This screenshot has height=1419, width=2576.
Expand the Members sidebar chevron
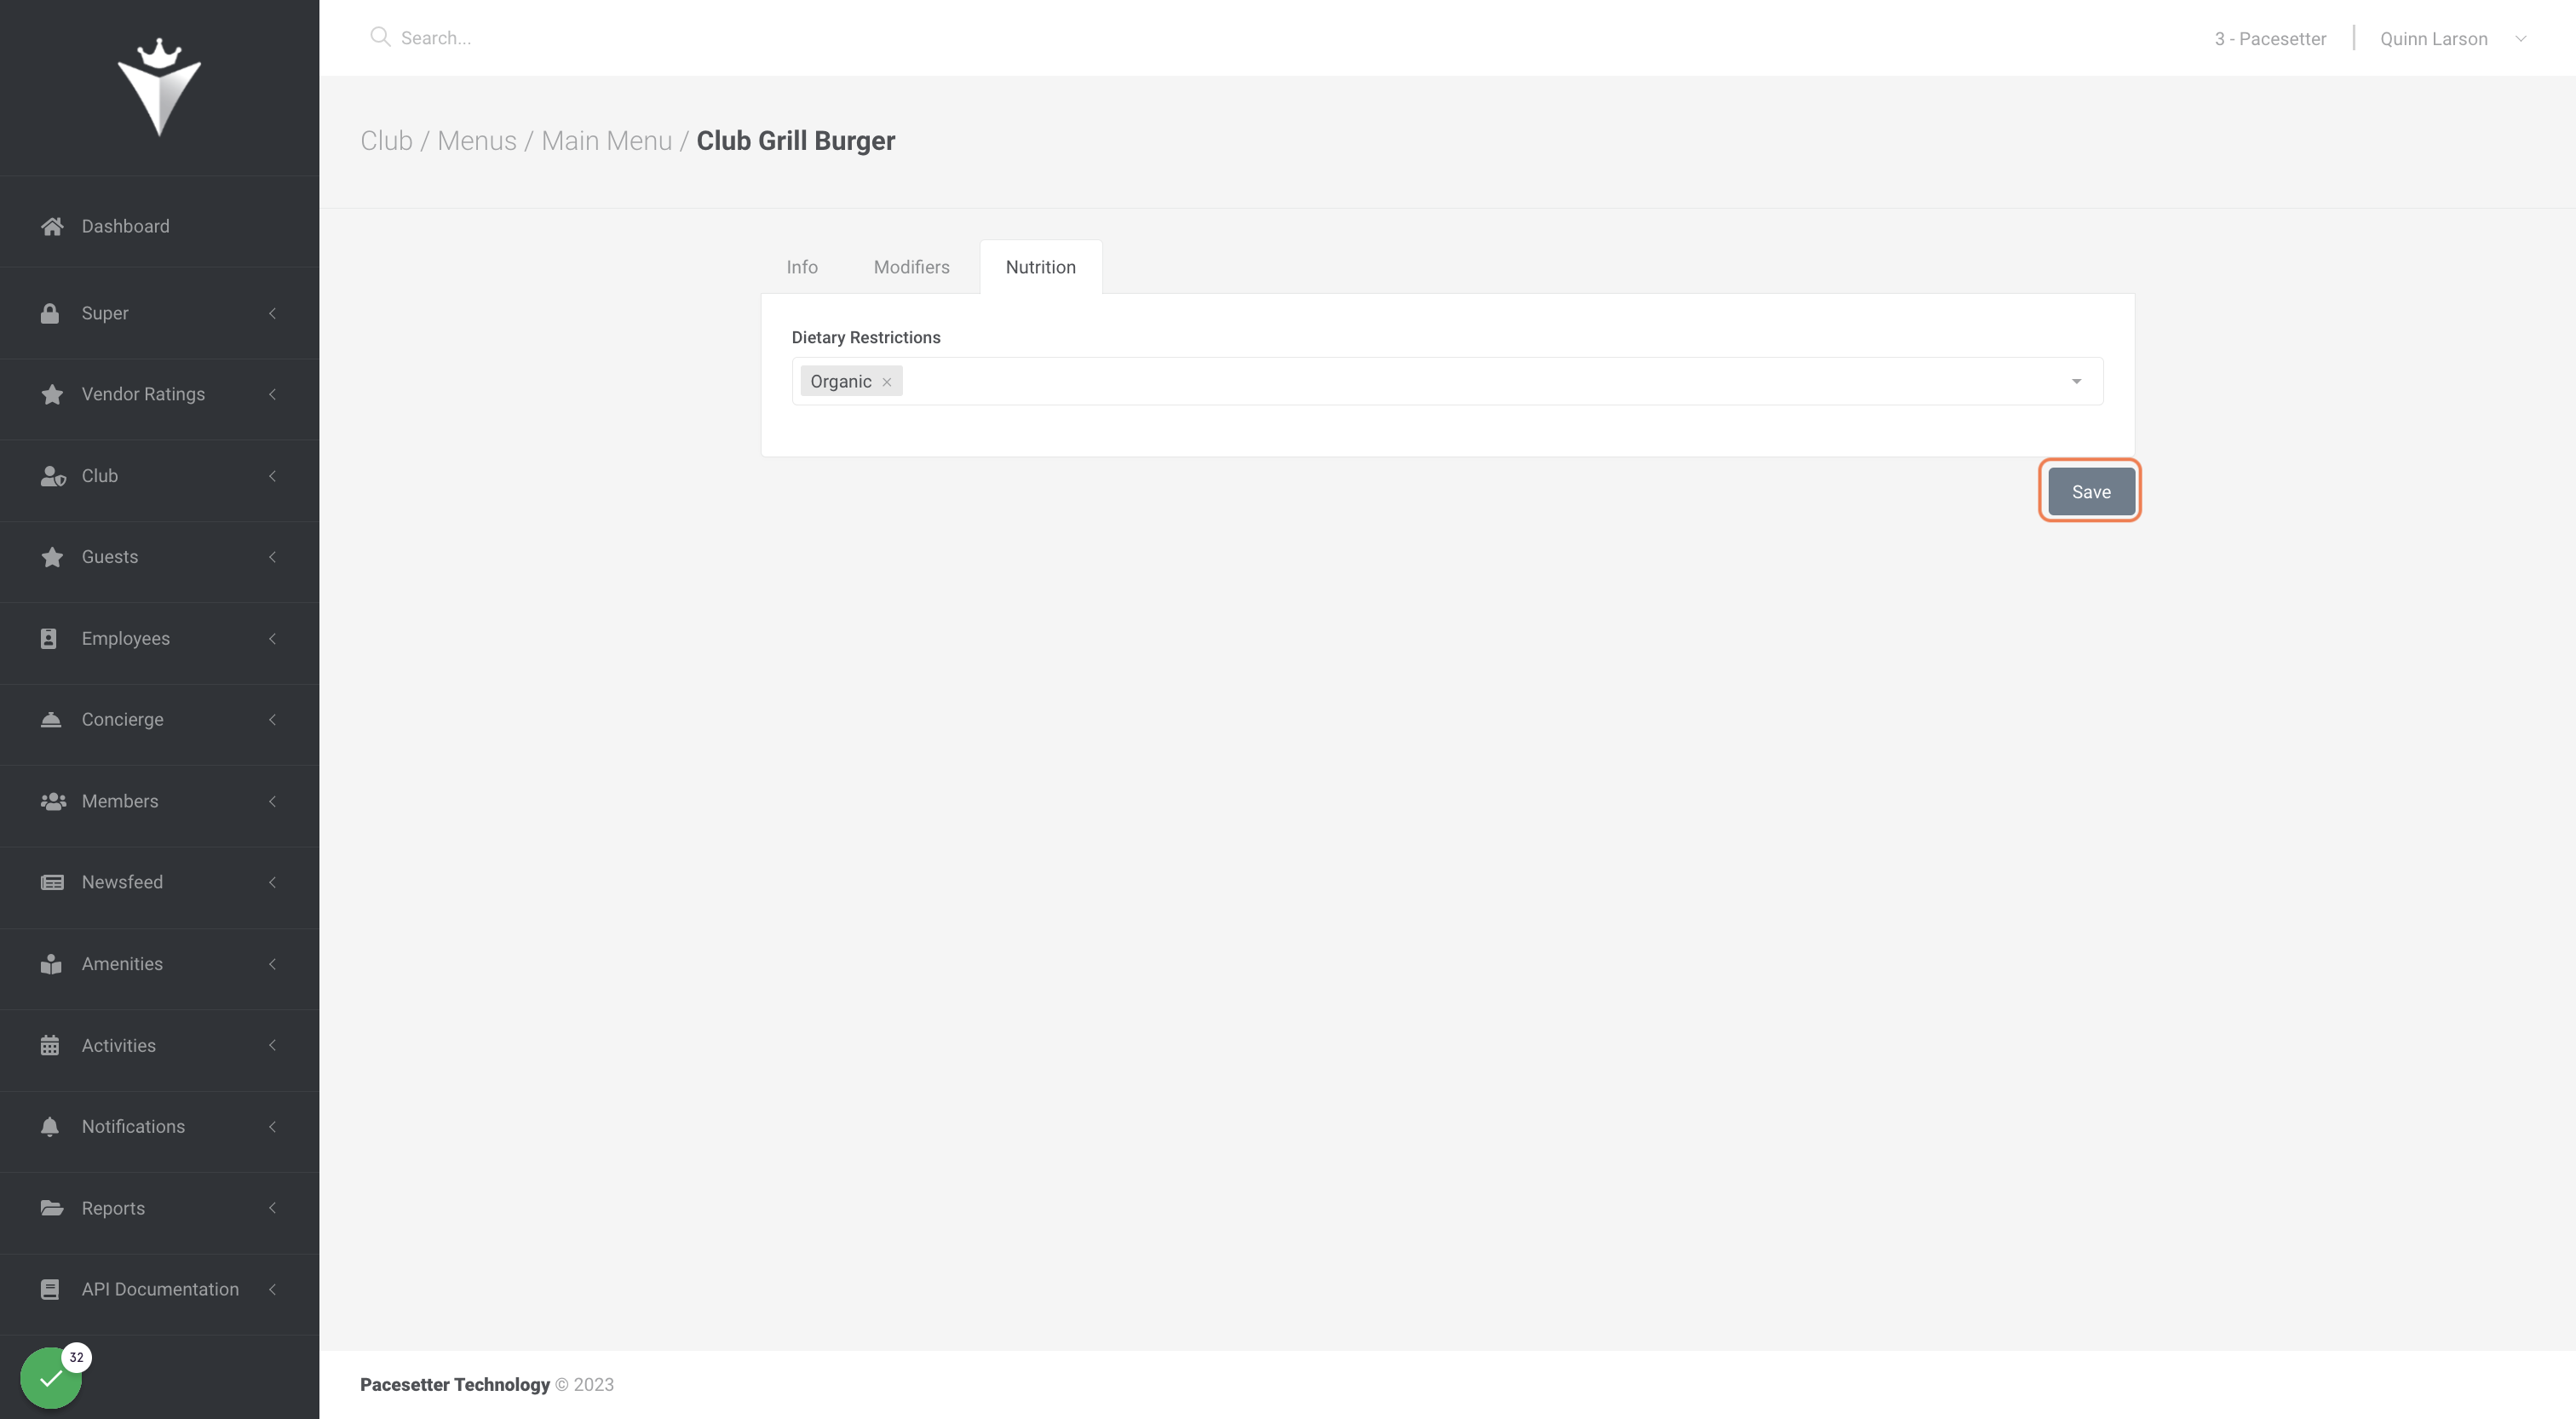click(x=272, y=801)
